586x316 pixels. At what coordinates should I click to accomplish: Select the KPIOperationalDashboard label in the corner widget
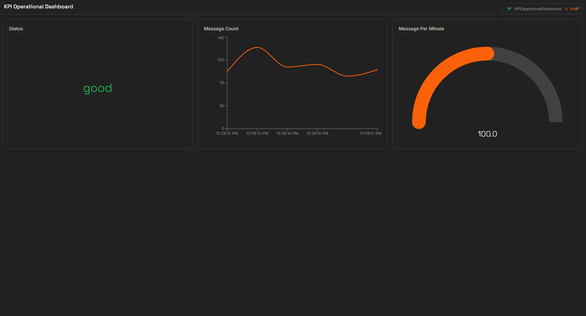coord(538,9)
